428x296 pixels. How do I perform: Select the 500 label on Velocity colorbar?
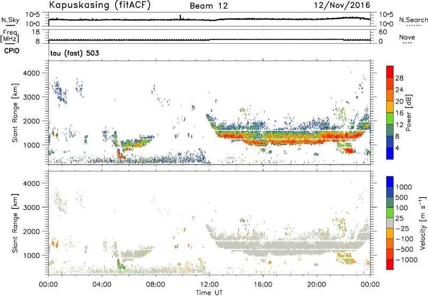[402, 197]
